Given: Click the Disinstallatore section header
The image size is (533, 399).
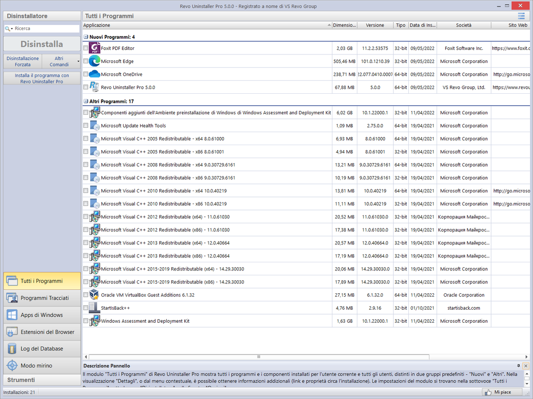Looking at the screenshot, I should (x=42, y=16).
